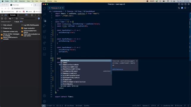Choose the const suggestion in autocomplete
The width and height of the screenshot is (191, 107).
click(86, 63)
